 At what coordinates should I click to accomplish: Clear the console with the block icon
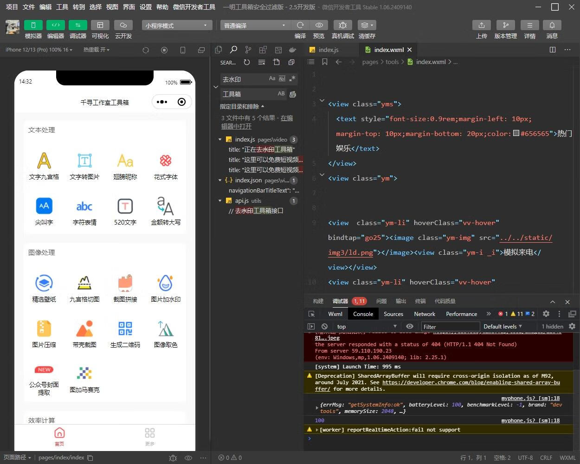(324, 327)
